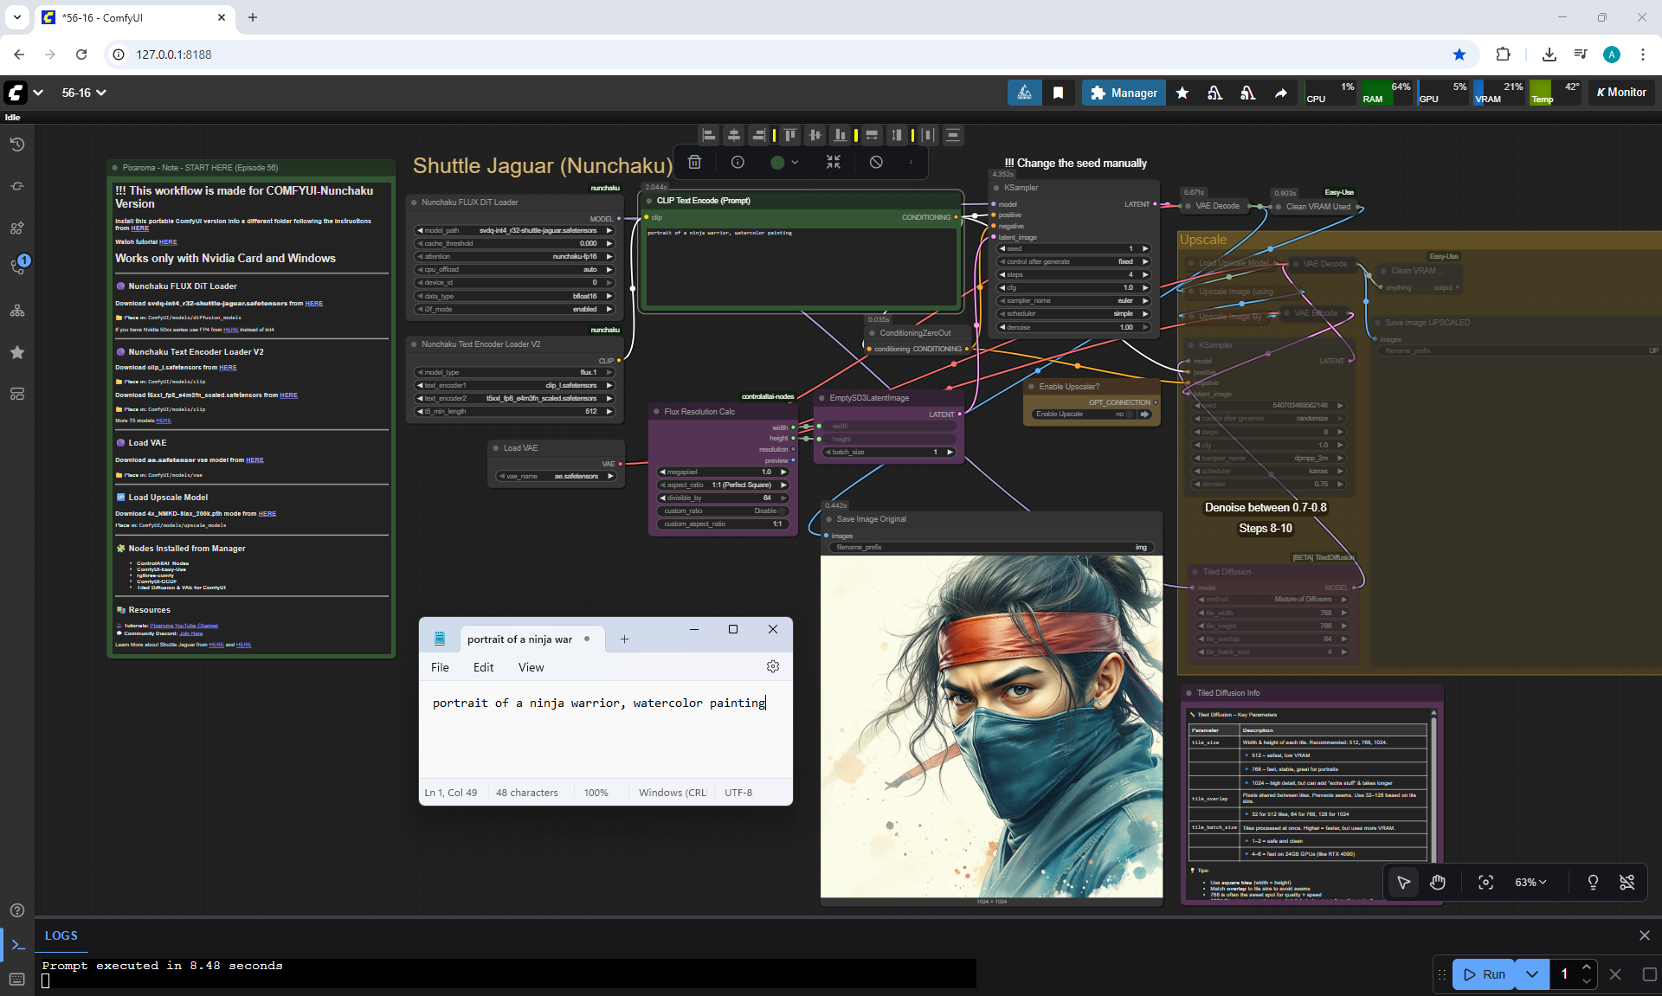Click the fit view icon near zoom
Screen dimensions: 1662x996
(1485, 882)
